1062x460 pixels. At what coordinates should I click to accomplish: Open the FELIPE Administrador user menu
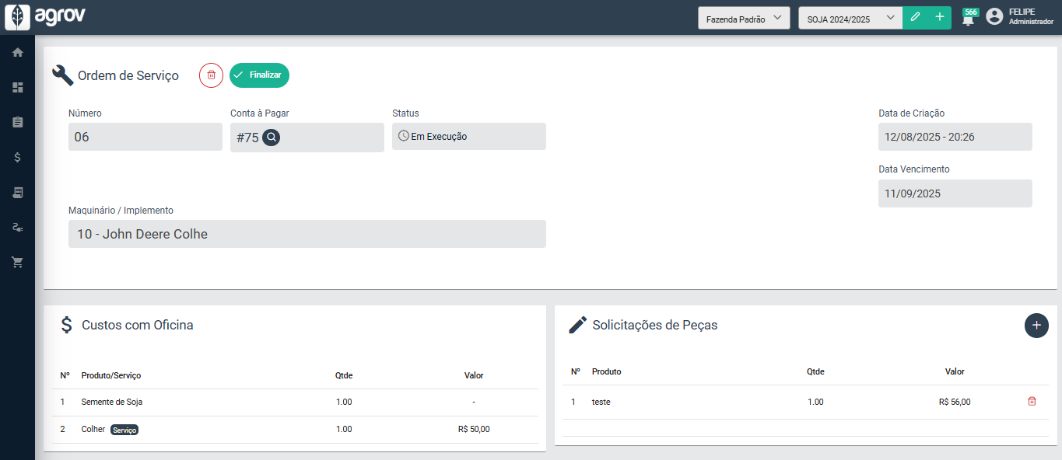1019,17
